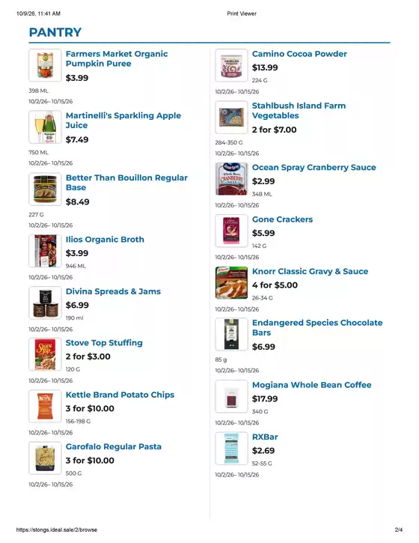Follow the Garofalo Regular Pasta link
This screenshot has height=543, width=419.
pyautogui.click(x=114, y=446)
